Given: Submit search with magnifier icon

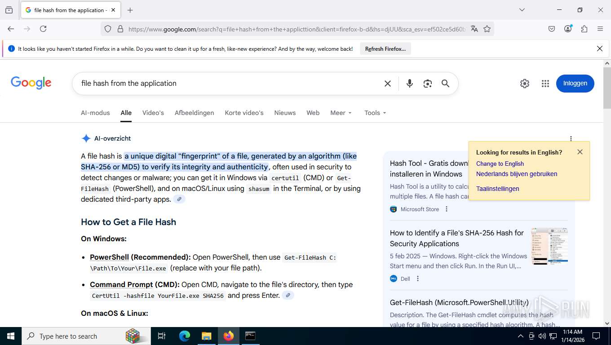Looking at the screenshot, I should [x=445, y=84].
